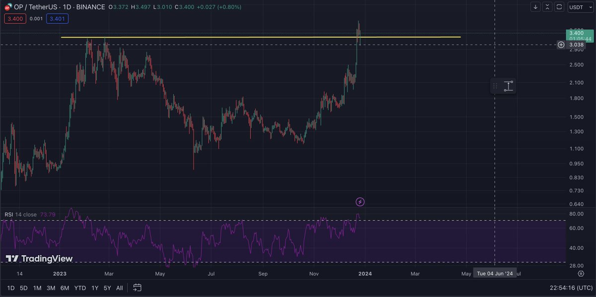Click the 22:54:16 (UTC) clock
The height and width of the screenshot is (297, 596).
572,288
